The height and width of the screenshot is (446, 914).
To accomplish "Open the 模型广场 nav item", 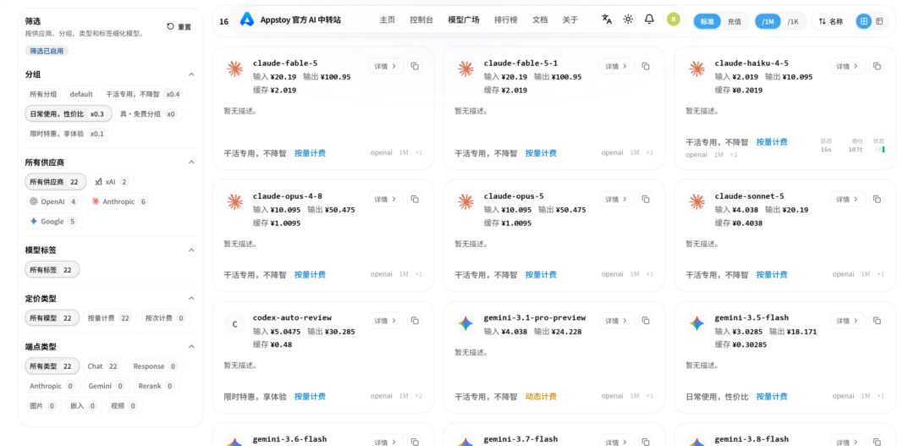I will pyautogui.click(x=464, y=19).
